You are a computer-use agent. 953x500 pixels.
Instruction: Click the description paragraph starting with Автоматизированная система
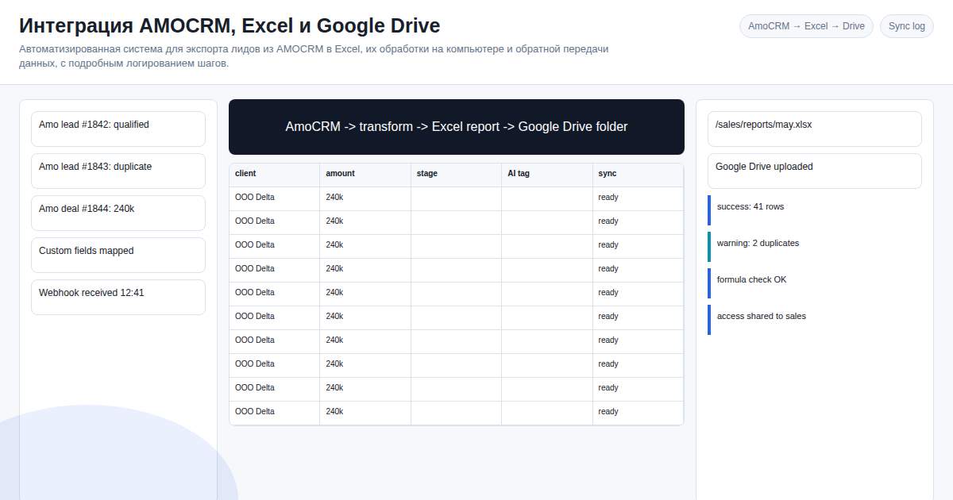click(x=314, y=56)
